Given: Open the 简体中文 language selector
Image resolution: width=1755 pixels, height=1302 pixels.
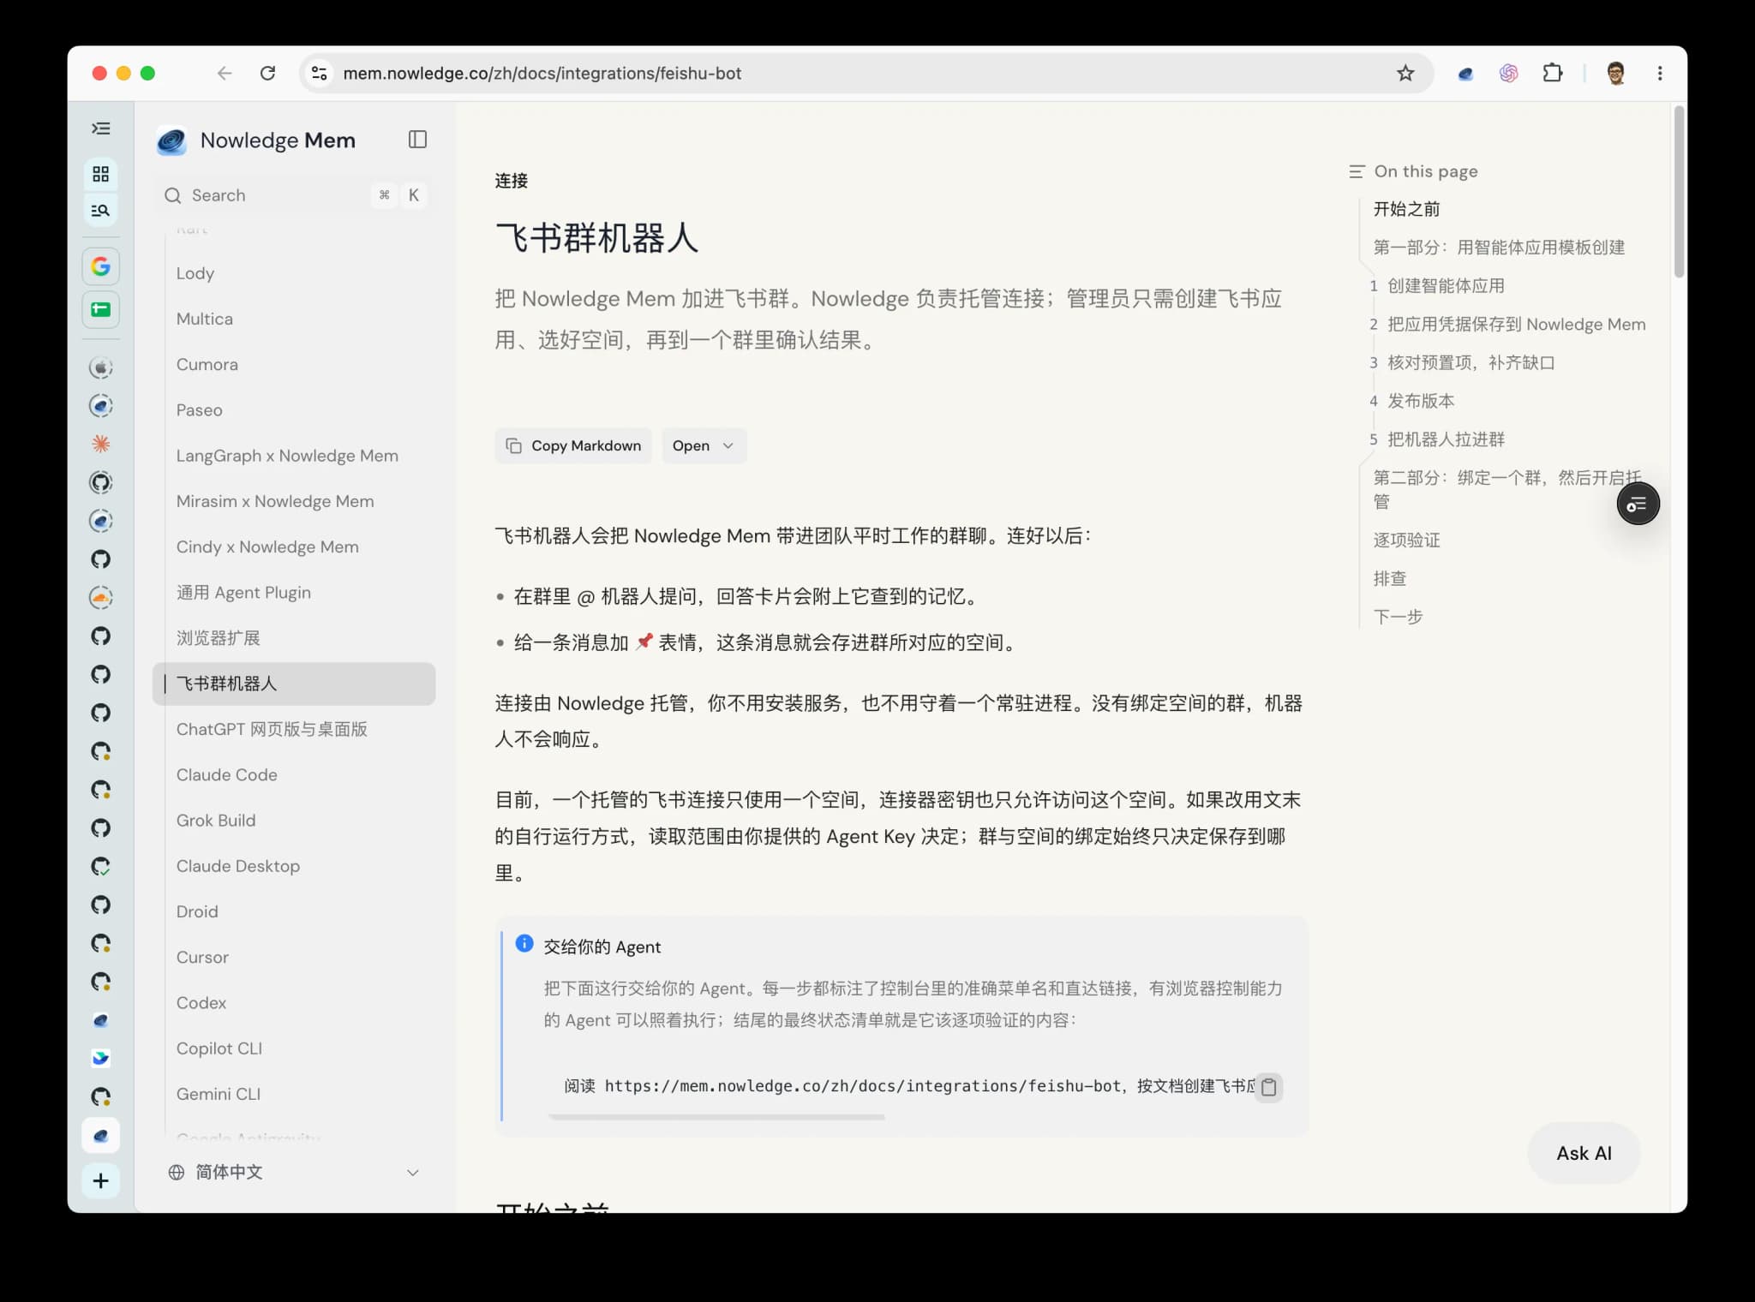Looking at the screenshot, I should point(294,1172).
